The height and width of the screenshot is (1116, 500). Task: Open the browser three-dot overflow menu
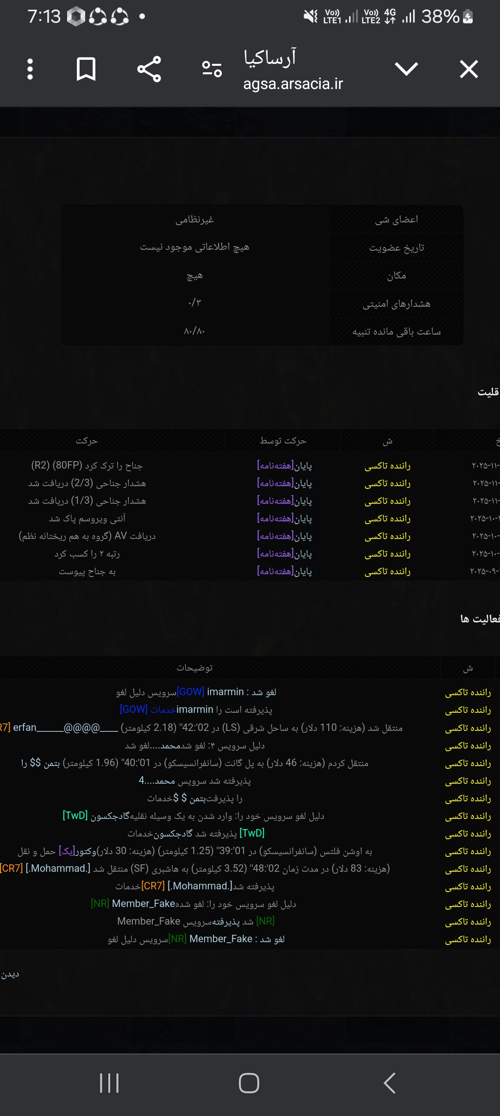coord(30,70)
